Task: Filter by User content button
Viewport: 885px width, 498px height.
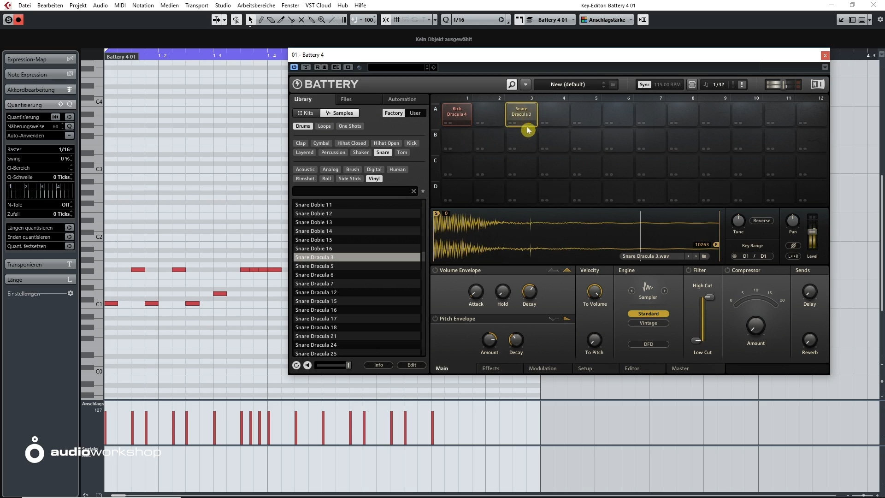Action: coord(415,113)
